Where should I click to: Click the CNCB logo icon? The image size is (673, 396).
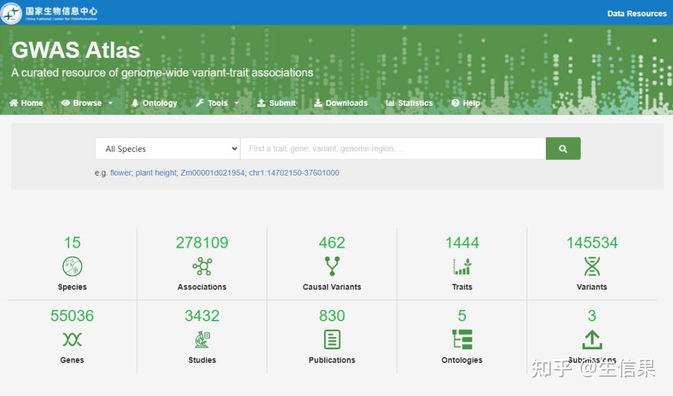tap(11, 13)
